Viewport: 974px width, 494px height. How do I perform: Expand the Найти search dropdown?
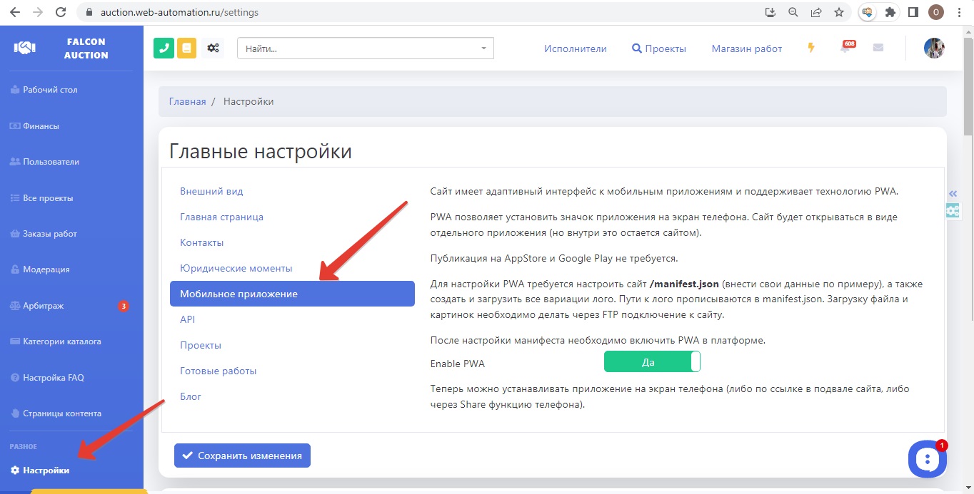(483, 48)
